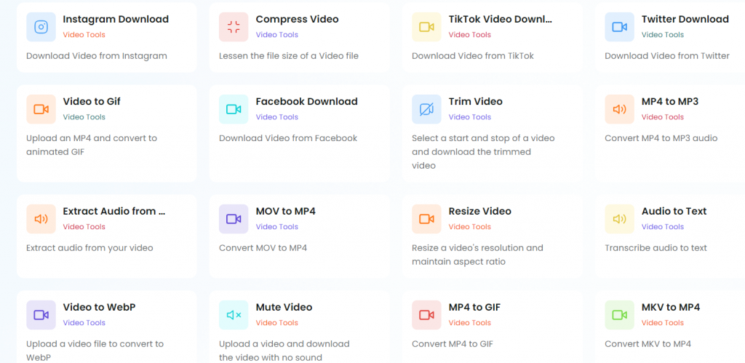Click the Instagram Download camera icon
The width and height of the screenshot is (745, 363).
point(41,27)
